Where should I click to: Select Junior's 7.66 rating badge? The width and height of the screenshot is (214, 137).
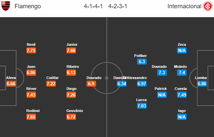click(71, 50)
